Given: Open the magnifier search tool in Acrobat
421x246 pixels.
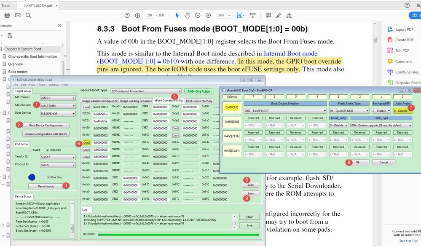Looking at the screenshot, I should coord(28,16).
